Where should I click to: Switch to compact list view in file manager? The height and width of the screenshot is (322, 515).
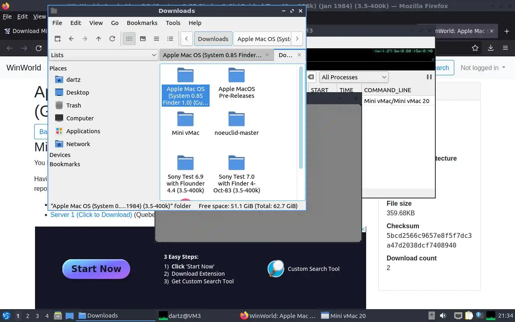[x=157, y=39]
